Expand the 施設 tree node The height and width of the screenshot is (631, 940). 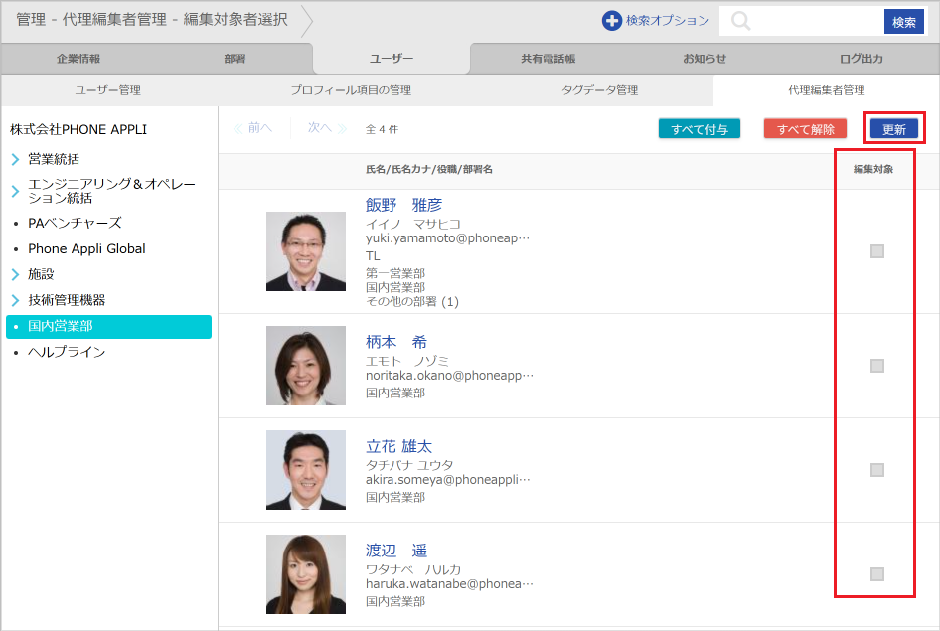pos(16,274)
